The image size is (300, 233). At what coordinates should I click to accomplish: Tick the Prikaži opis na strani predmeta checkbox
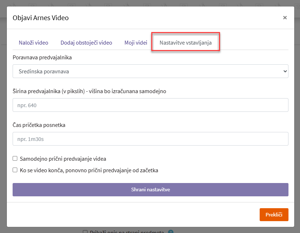coord(85,232)
